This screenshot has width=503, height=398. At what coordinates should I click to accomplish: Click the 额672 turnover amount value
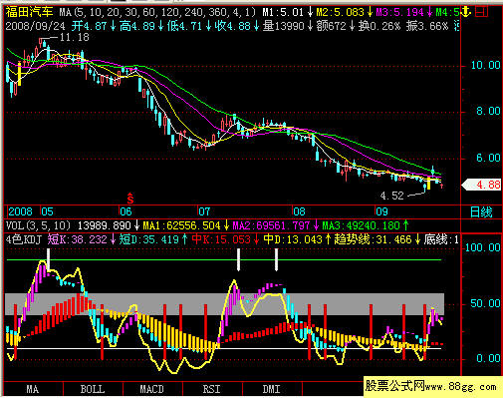(x=331, y=26)
